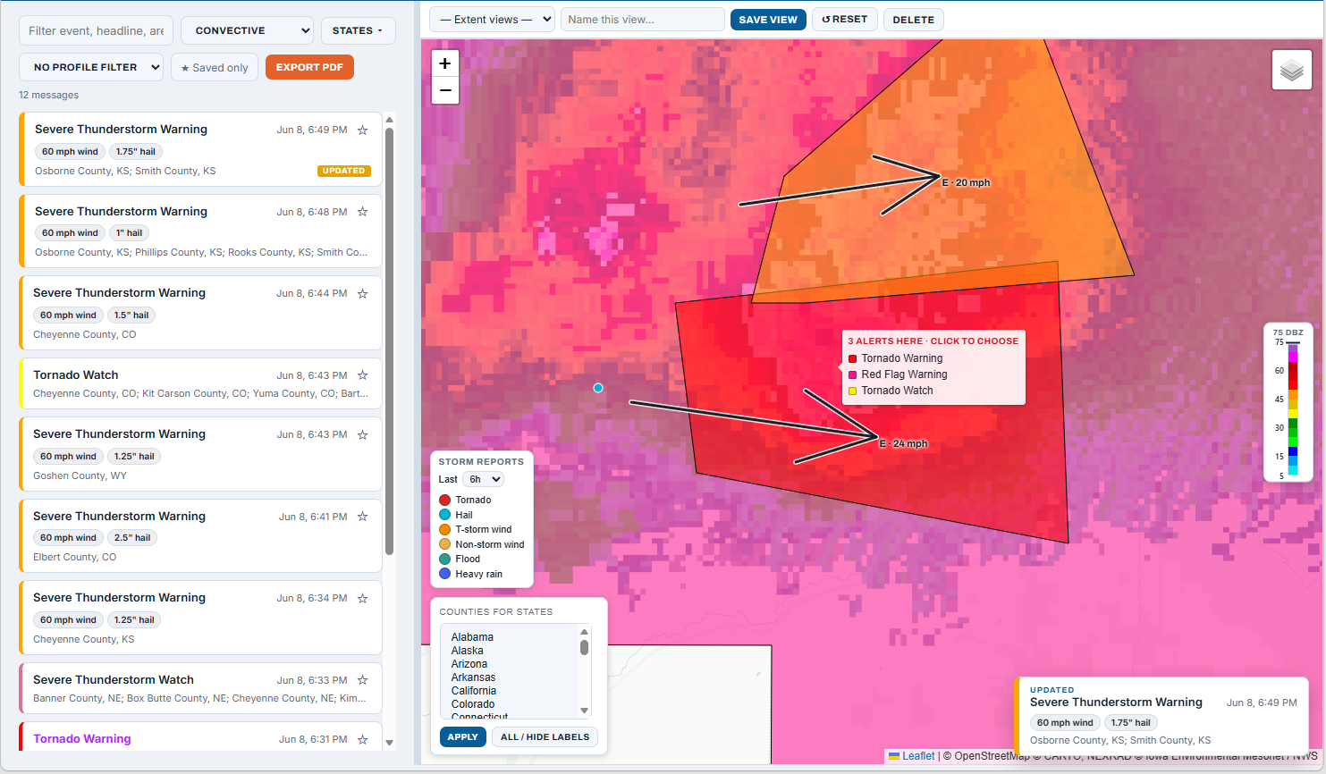The height and width of the screenshot is (774, 1326).
Task: Click the Non-storm wind legend dot
Action: [444, 544]
